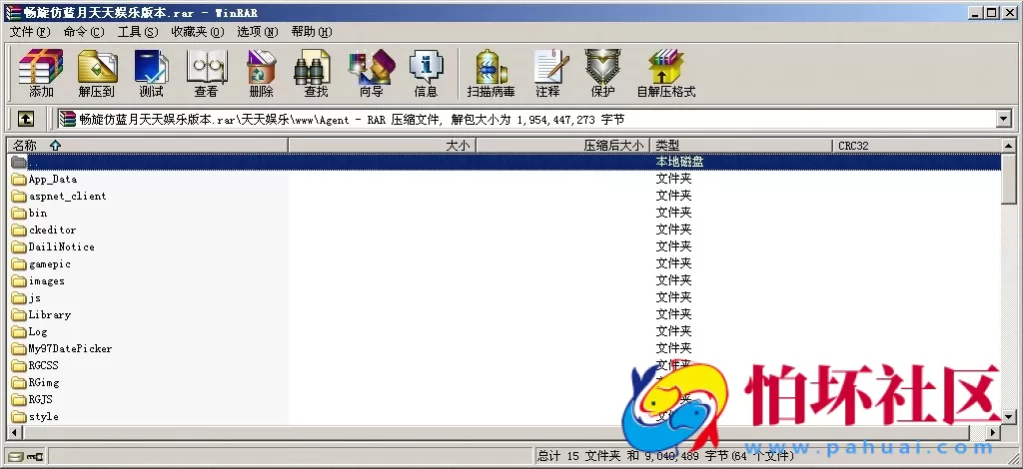
Task: Click the vertical scrollbar thumb
Action: [x=1009, y=178]
